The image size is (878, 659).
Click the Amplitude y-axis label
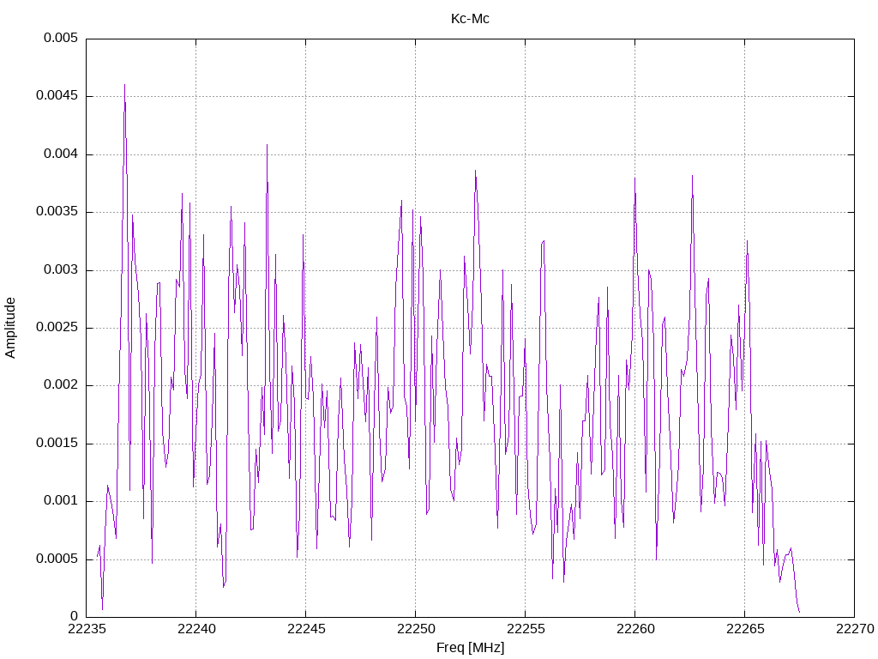[x=10, y=328]
